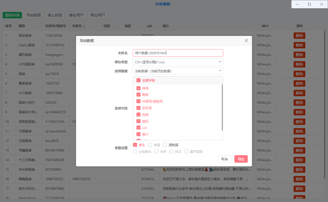Select cell Amy0818 in 抖音号 column

[x=56, y=141]
